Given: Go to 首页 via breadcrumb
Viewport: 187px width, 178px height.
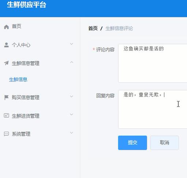Looking at the screenshot, I should [93, 28].
